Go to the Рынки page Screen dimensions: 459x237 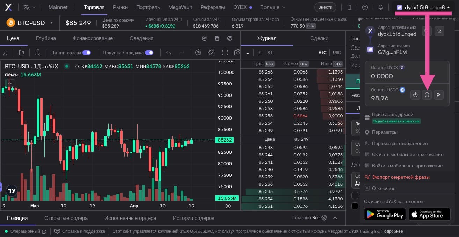(120, 7)
